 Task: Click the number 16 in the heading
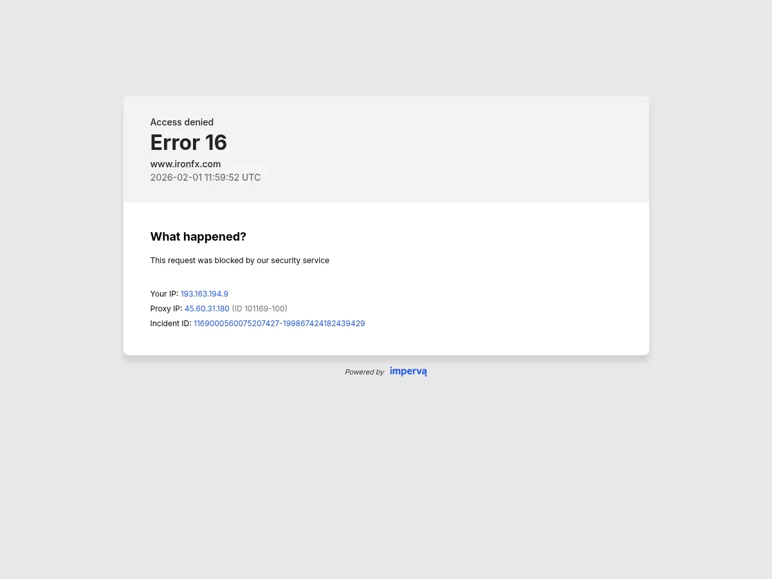(x=216, y=143)
